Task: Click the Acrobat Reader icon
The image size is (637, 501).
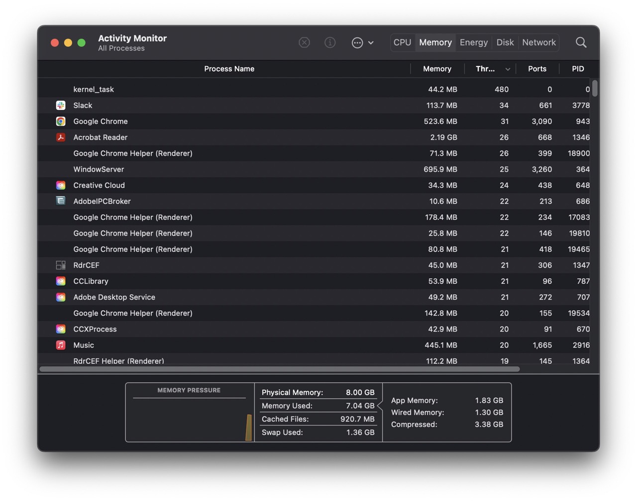Action: point(61,137)
